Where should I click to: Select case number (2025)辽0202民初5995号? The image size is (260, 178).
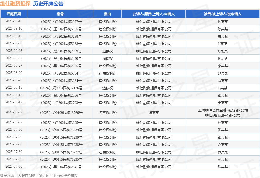pos(61,29)
